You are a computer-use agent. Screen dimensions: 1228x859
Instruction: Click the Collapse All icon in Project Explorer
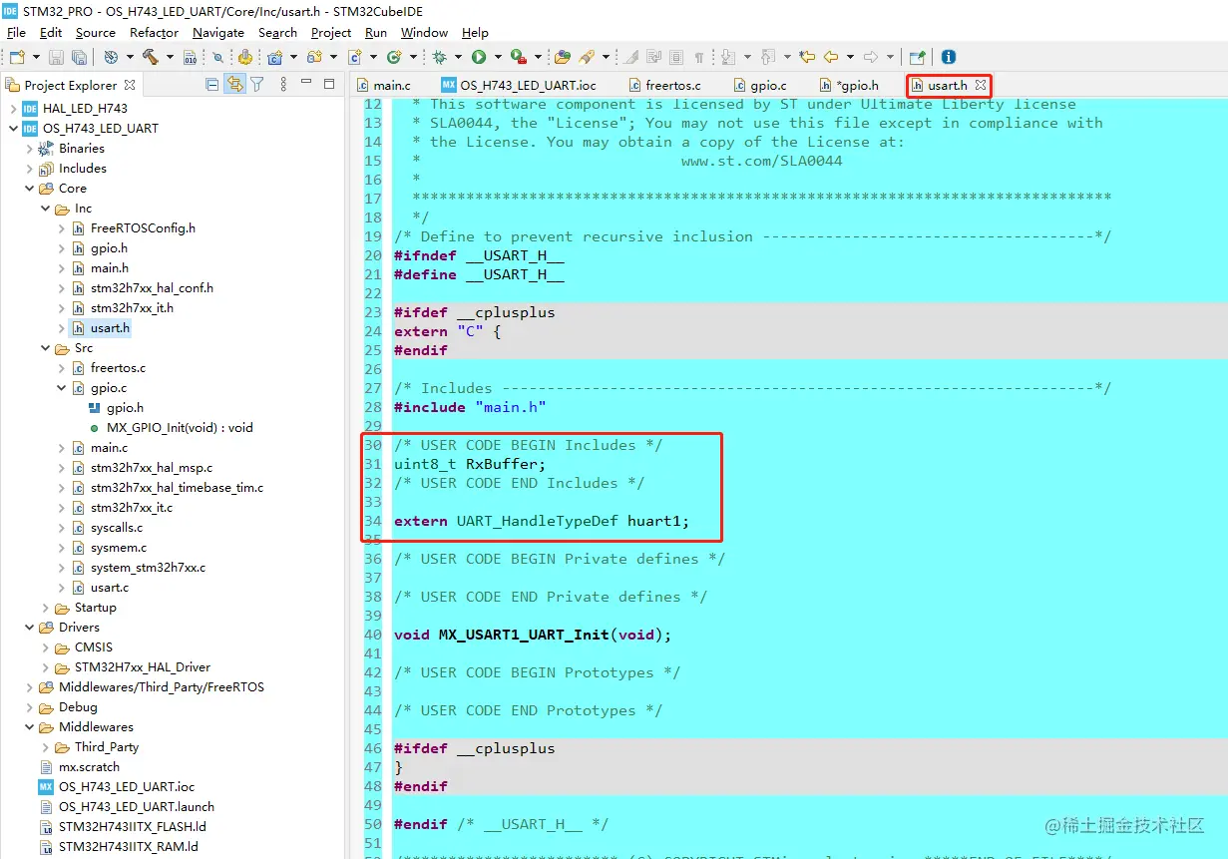pyautogui.click(x=211, y=84)
